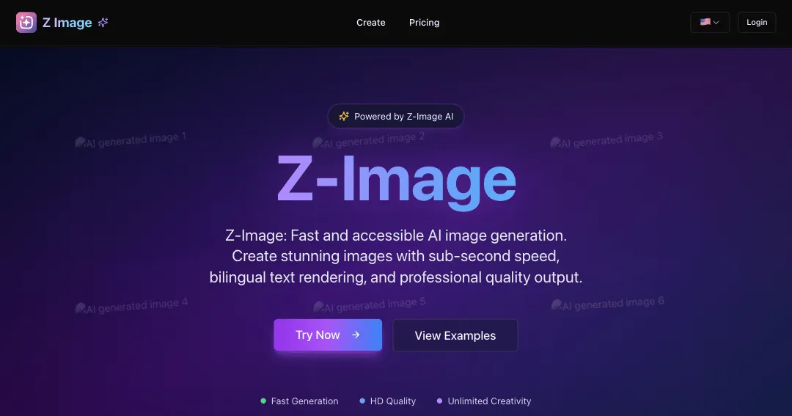Open AI generated image 3 thumbnail
The width and height of the screenshot is (792, 416).
(606, 140)
